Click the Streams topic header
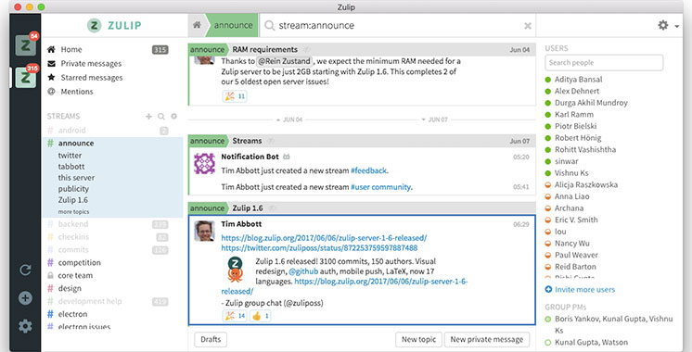Viewport: 692px width, 352px height. 247,141
